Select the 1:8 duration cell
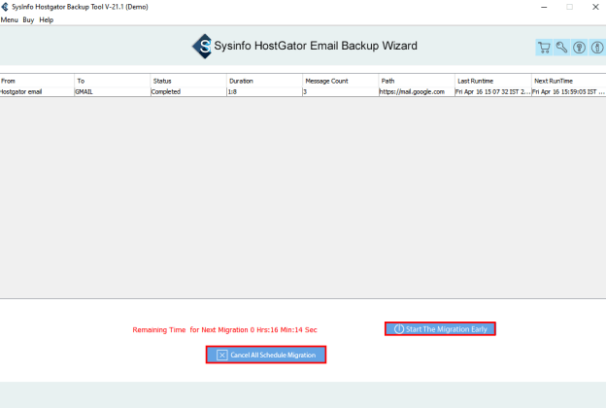This screenshot has width=606, height=408. tap(264, 92)
